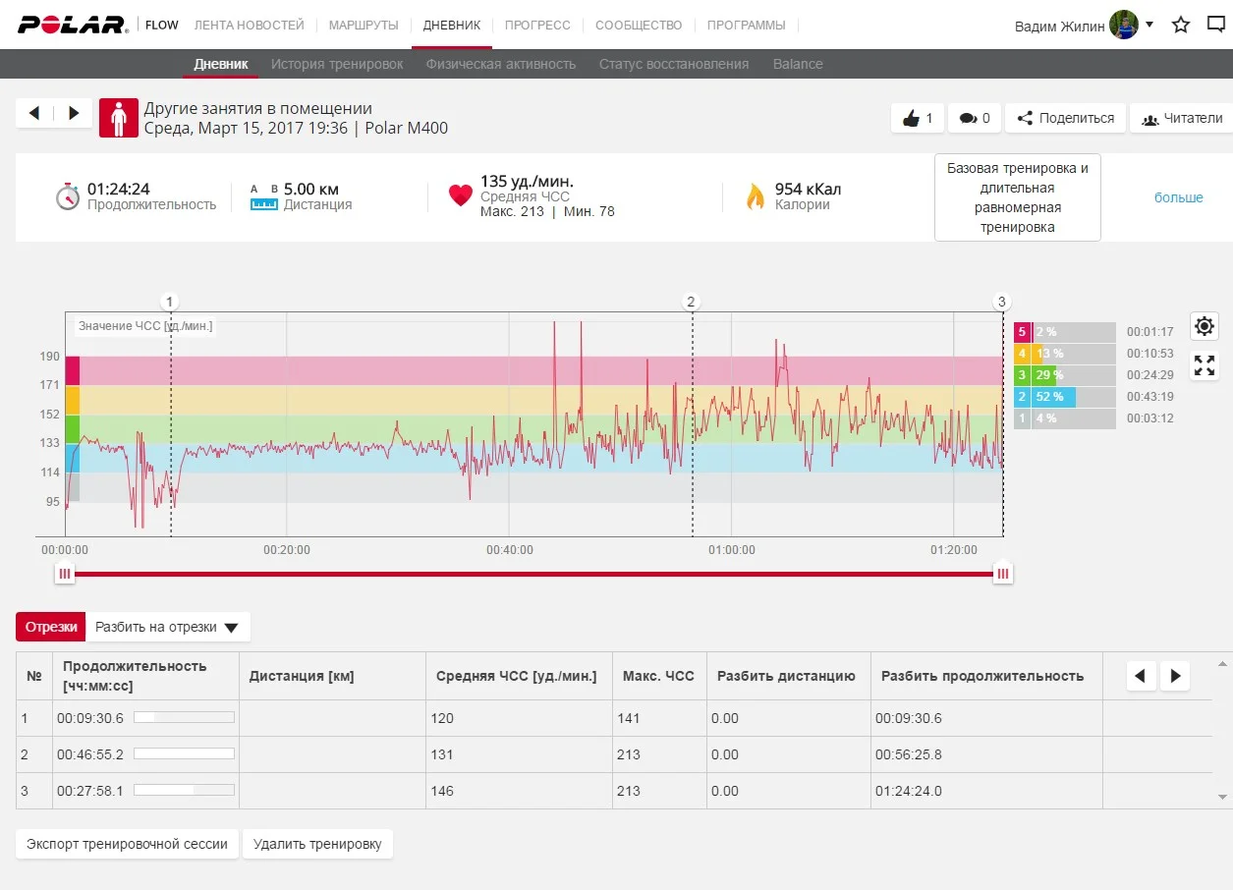The height and width of the screenshot is (890, 1233).
Task: Open the ПРОГРЕСС menu item
Action: [537, 25]
